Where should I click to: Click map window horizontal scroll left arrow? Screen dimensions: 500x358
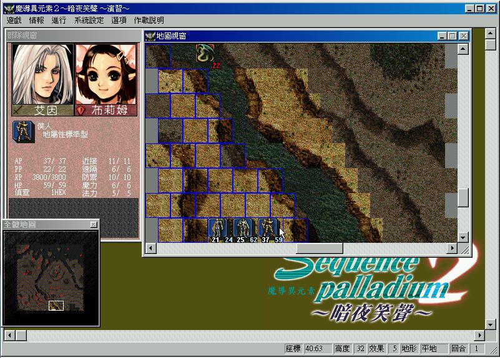point(151,248)
